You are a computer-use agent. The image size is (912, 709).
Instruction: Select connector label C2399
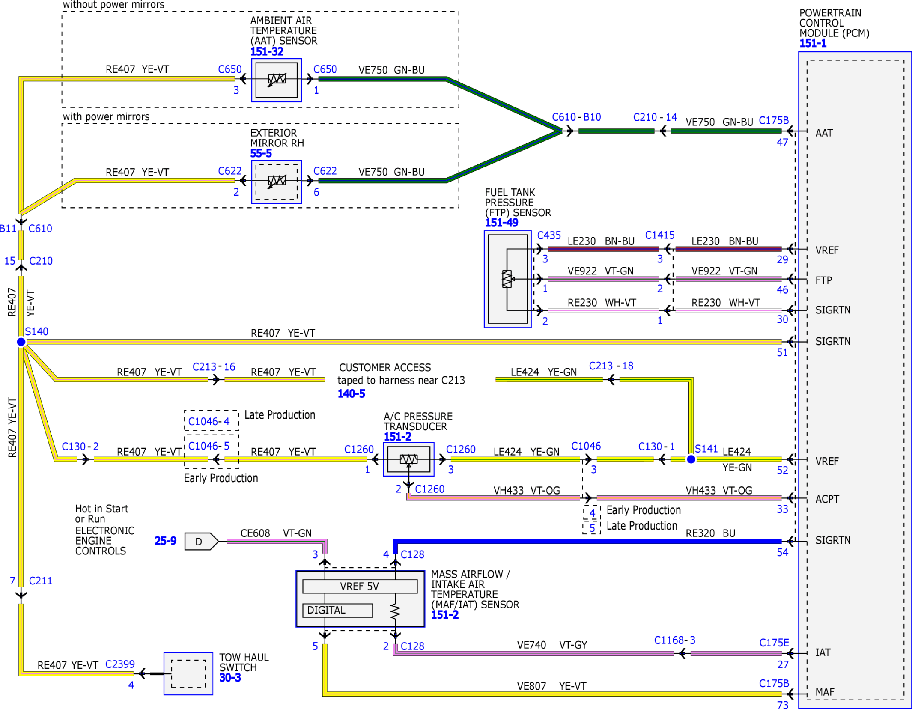tap(120, 664)
